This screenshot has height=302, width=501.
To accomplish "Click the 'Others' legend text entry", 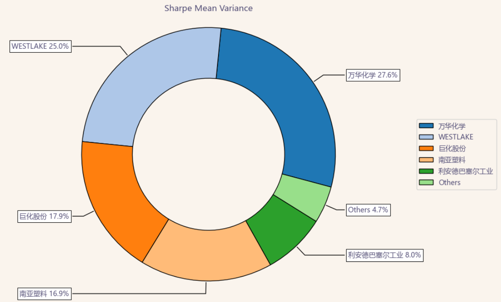I will (450, 183).
